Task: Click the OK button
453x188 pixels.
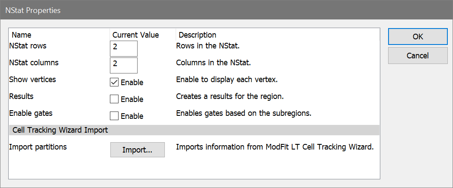Action: (418, 37)
